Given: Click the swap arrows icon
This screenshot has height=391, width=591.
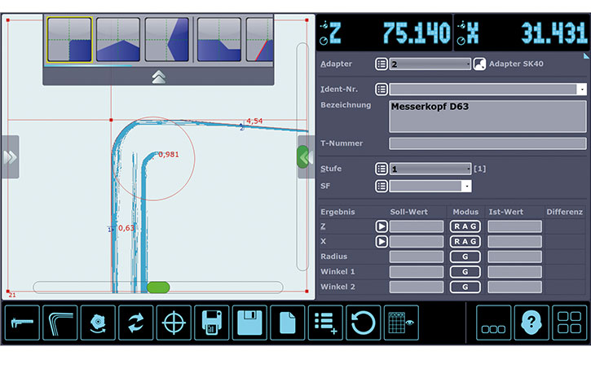Looking at the screenshot, I should pos(135,323).
